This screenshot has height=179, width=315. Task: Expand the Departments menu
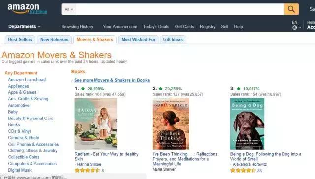tap(24, 26)
